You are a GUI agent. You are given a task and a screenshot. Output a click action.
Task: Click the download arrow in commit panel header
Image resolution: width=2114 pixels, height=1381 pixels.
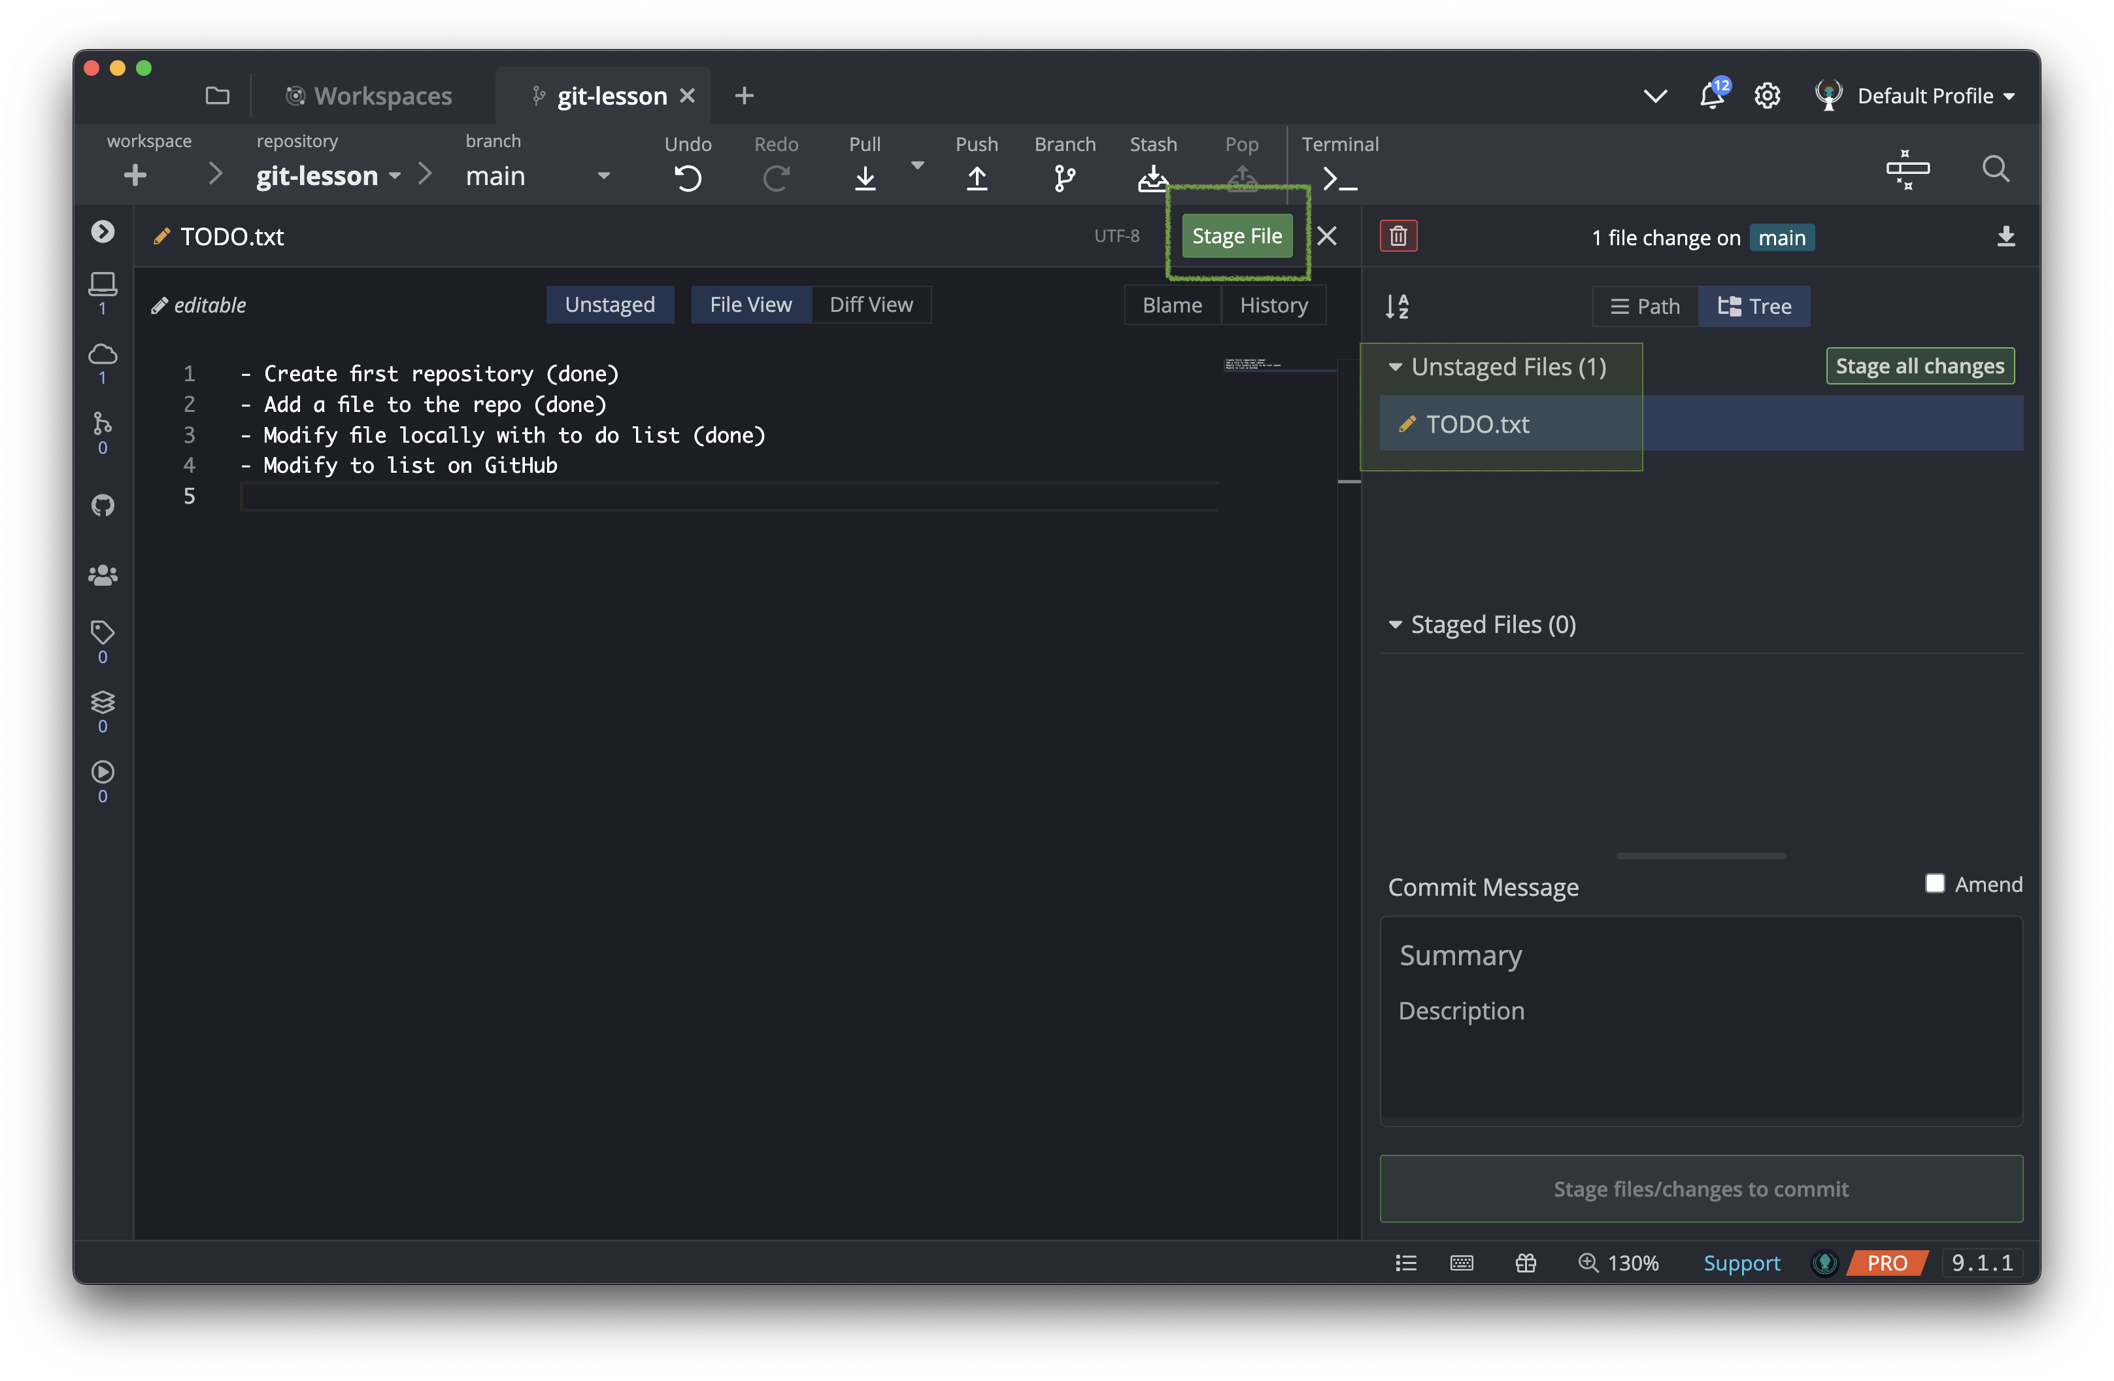tap(2005, 237)
